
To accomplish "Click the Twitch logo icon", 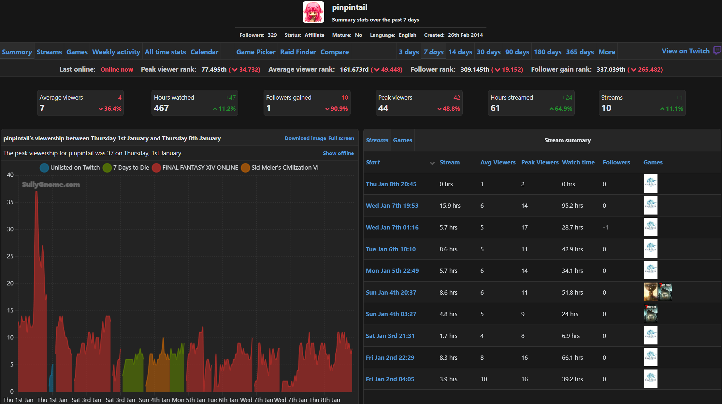I will [x=717, y=50].
